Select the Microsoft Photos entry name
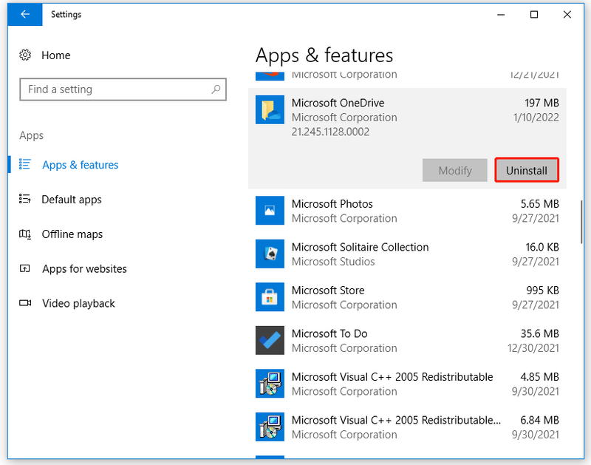The width and height of the screenshot is (591, 465). point(332,204)
